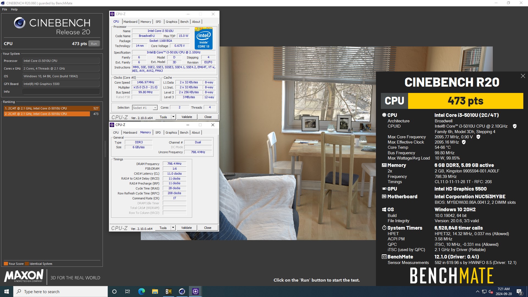Click the empty Info field in Your System
This screenshot has width=528, height=297.
pos(61,92)
